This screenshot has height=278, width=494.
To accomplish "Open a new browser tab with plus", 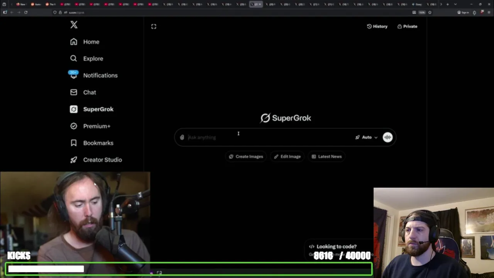I will [447, 4].
